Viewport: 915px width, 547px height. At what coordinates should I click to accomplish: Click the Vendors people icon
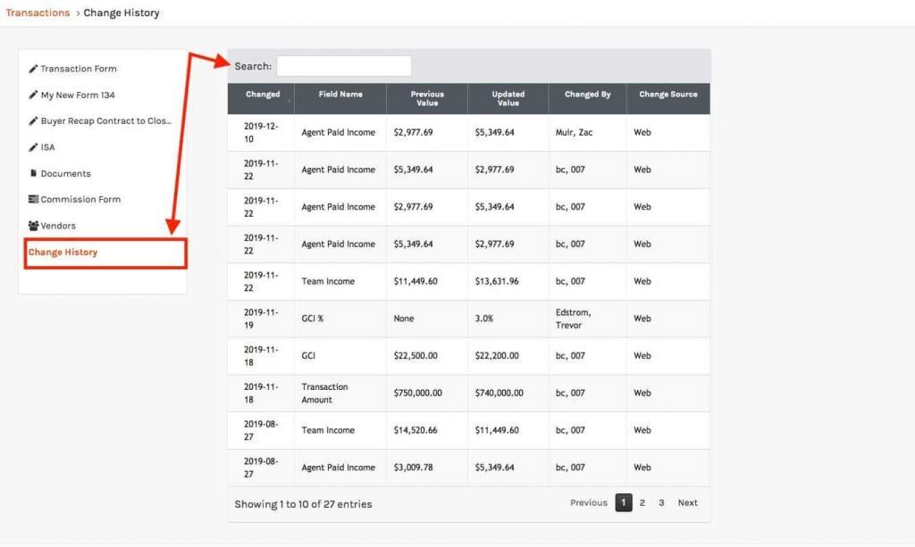coord(33,226)
